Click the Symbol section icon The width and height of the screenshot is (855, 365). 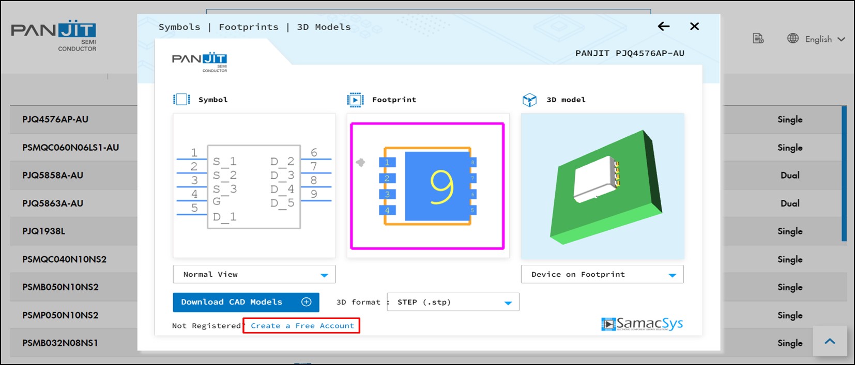coord(181,99)
